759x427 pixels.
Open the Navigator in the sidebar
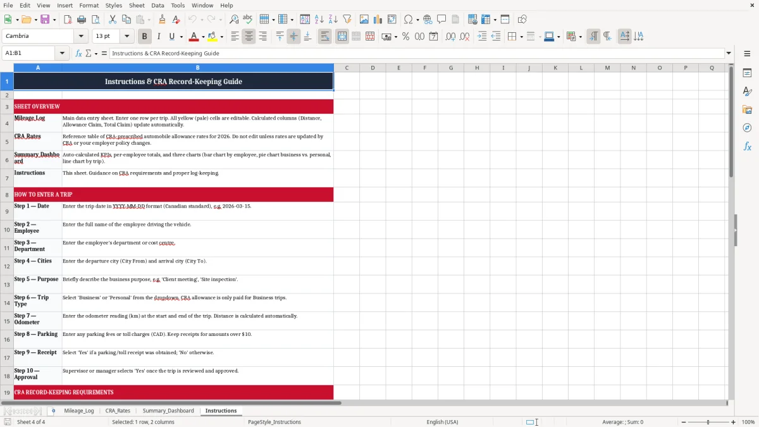click(x=747, y=128)
